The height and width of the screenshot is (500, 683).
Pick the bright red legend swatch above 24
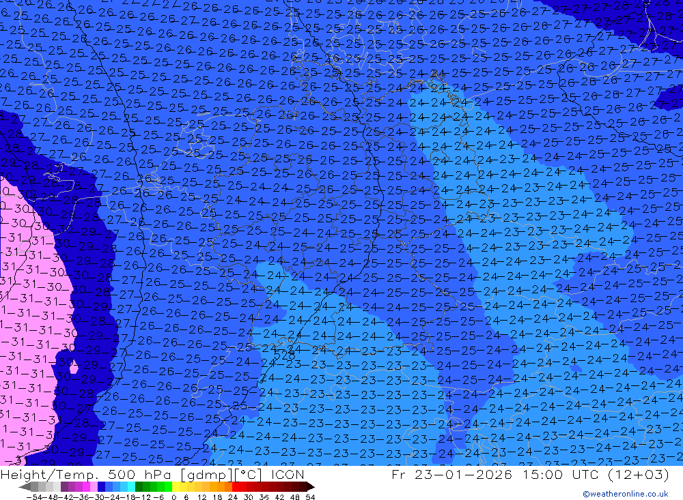pyautogui.click(x=236, y=487)
